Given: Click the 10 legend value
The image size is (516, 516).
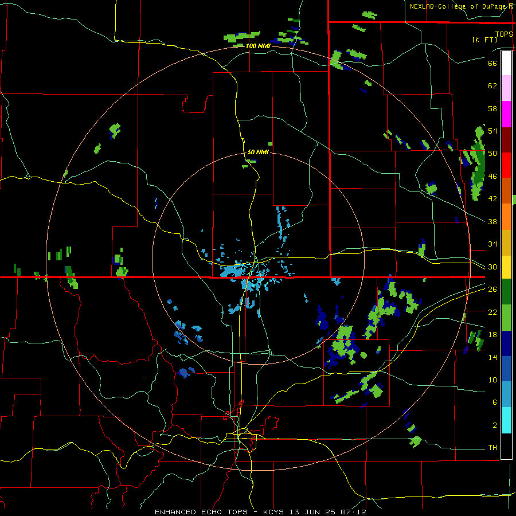Looking at the screenshot, I should coord(492,380).
